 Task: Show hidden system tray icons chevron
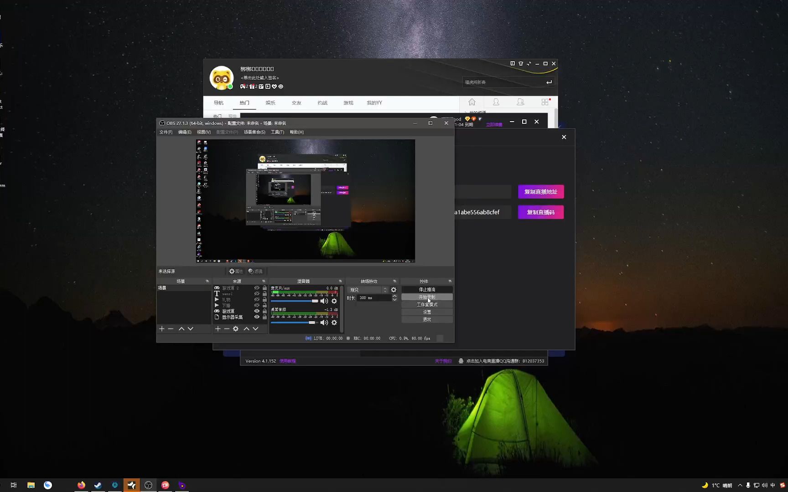pos(740,485)
